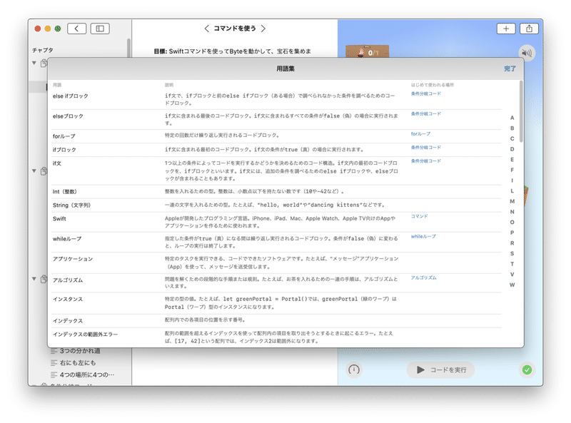Select sidebar page 4つの場所に4つの…
This screenshot has height=423, width=571.
[x=86, y=374]
